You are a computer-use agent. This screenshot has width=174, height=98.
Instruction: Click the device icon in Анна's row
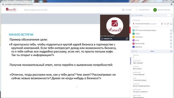[171, 40]
